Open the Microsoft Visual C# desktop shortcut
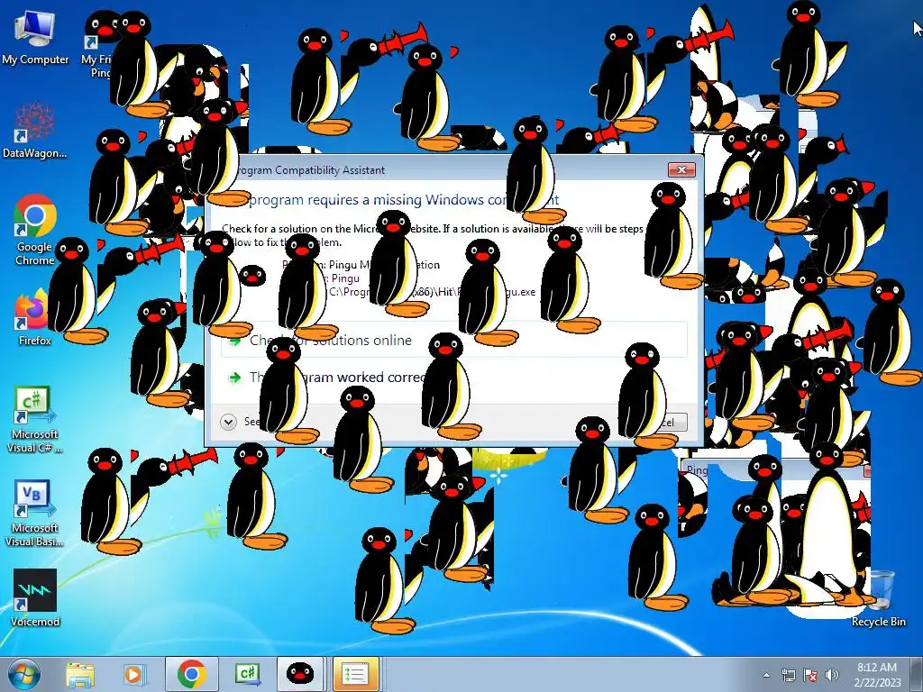 34,419
